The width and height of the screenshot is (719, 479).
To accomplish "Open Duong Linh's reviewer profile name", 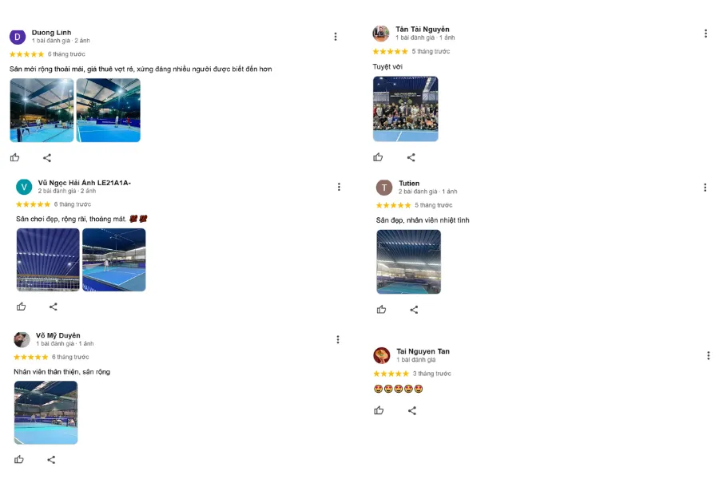I will [x=51, y=33].
